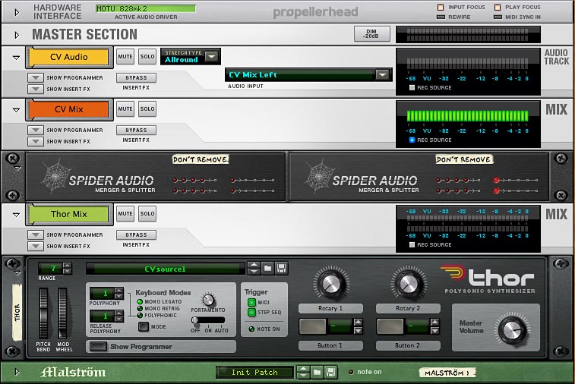This screenshot has height=384, width=575.
Task: Toggle Show Programmer on the Thor panel
Action: (98, 346)
